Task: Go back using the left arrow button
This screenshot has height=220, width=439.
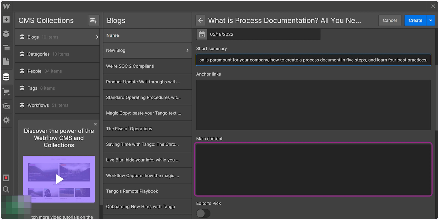Action: pos(200,20)
